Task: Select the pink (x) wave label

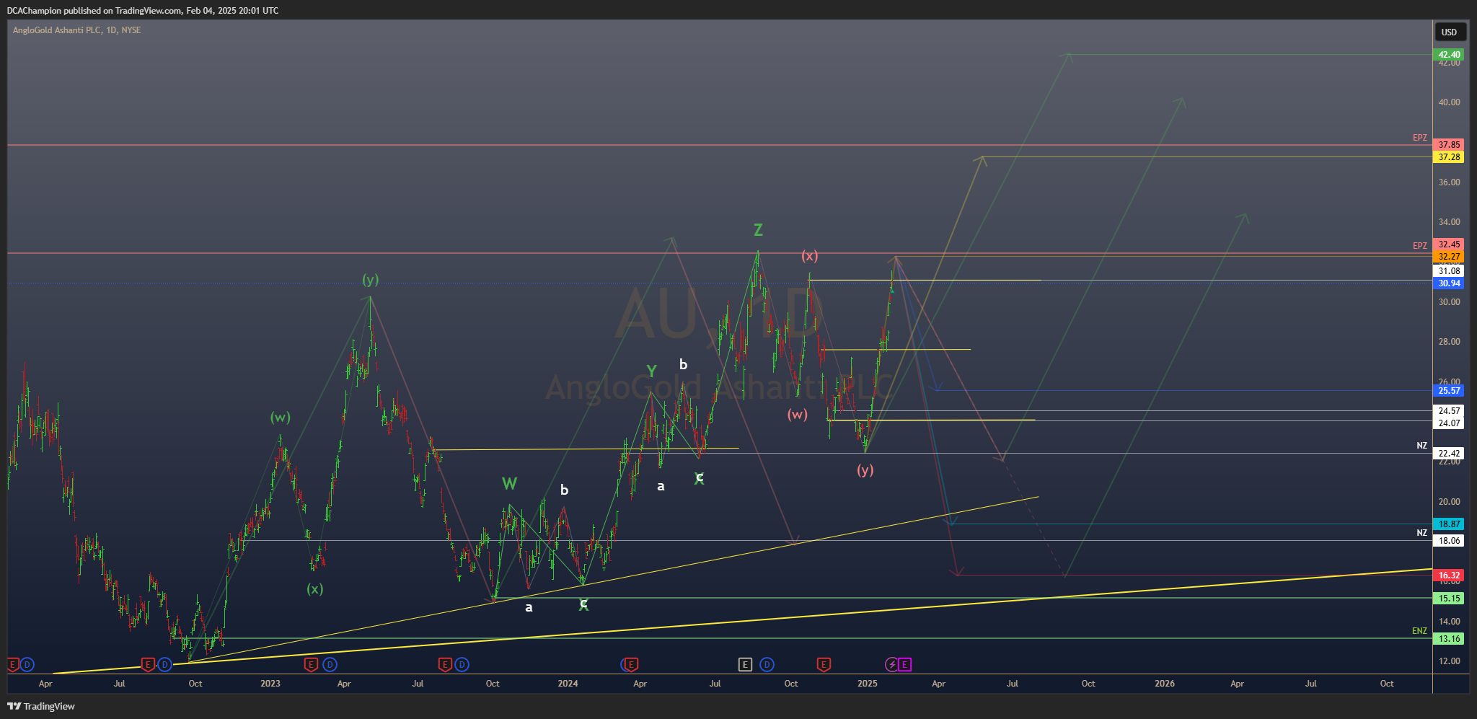Action: click(809, 256)
